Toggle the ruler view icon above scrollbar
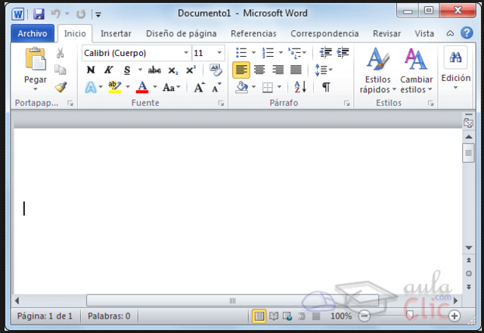The height and width of the screenshot is (333, 484). [468, 123]
